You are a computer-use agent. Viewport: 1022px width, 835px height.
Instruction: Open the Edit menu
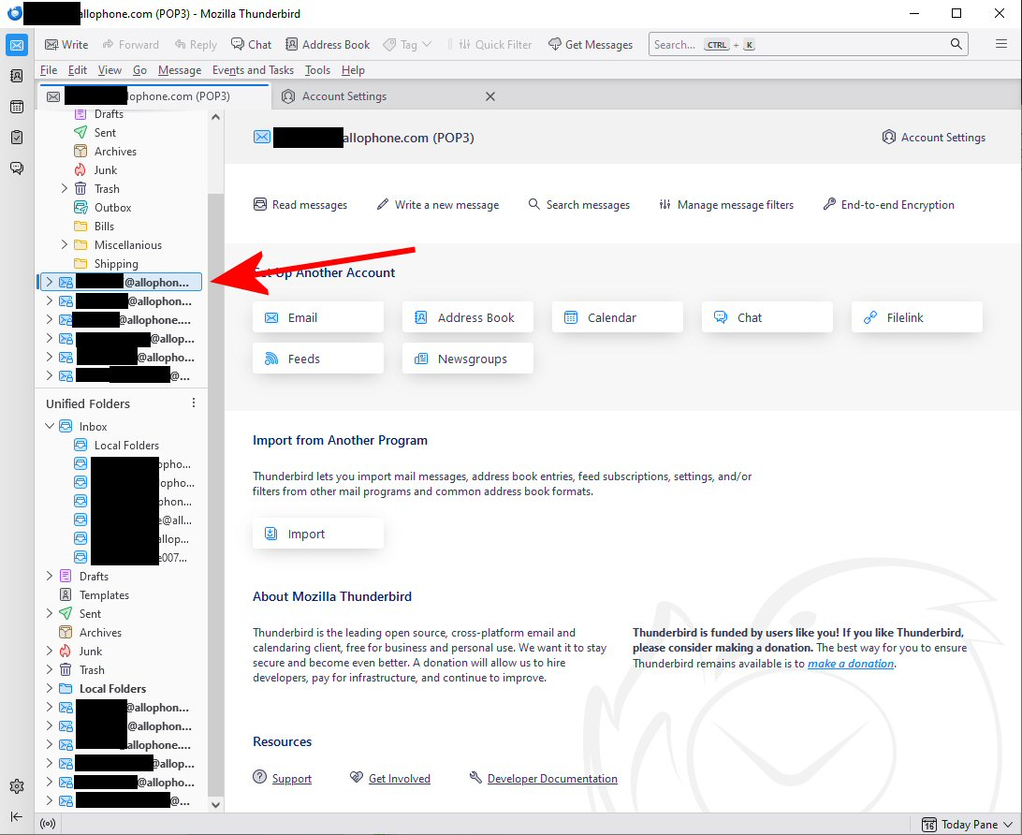point(78,70)
